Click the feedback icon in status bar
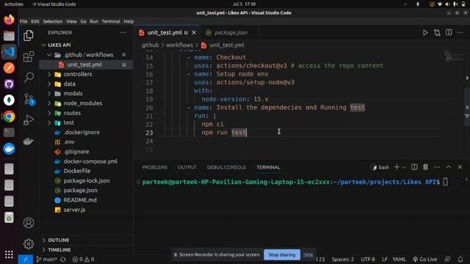The width and height of the screenshot is (470, 264). 447,259
